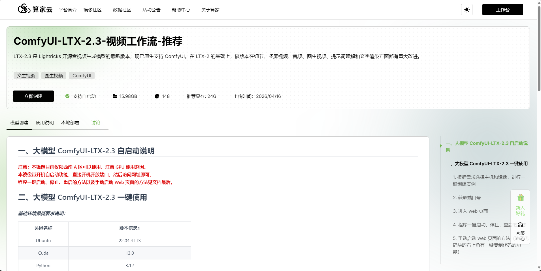Select the 文生视频 tag

(26, 76)
